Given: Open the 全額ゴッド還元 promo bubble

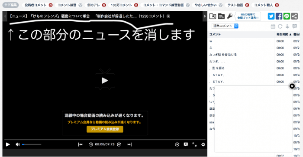Looking at the screenshot, I should [248, 16].
